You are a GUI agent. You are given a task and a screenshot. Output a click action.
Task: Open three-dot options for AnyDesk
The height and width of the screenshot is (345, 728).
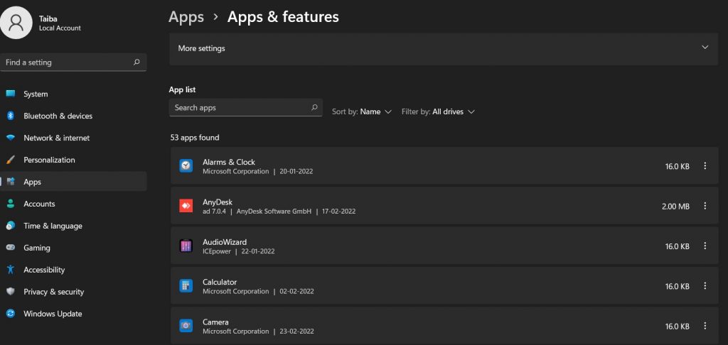coord(705,206)
